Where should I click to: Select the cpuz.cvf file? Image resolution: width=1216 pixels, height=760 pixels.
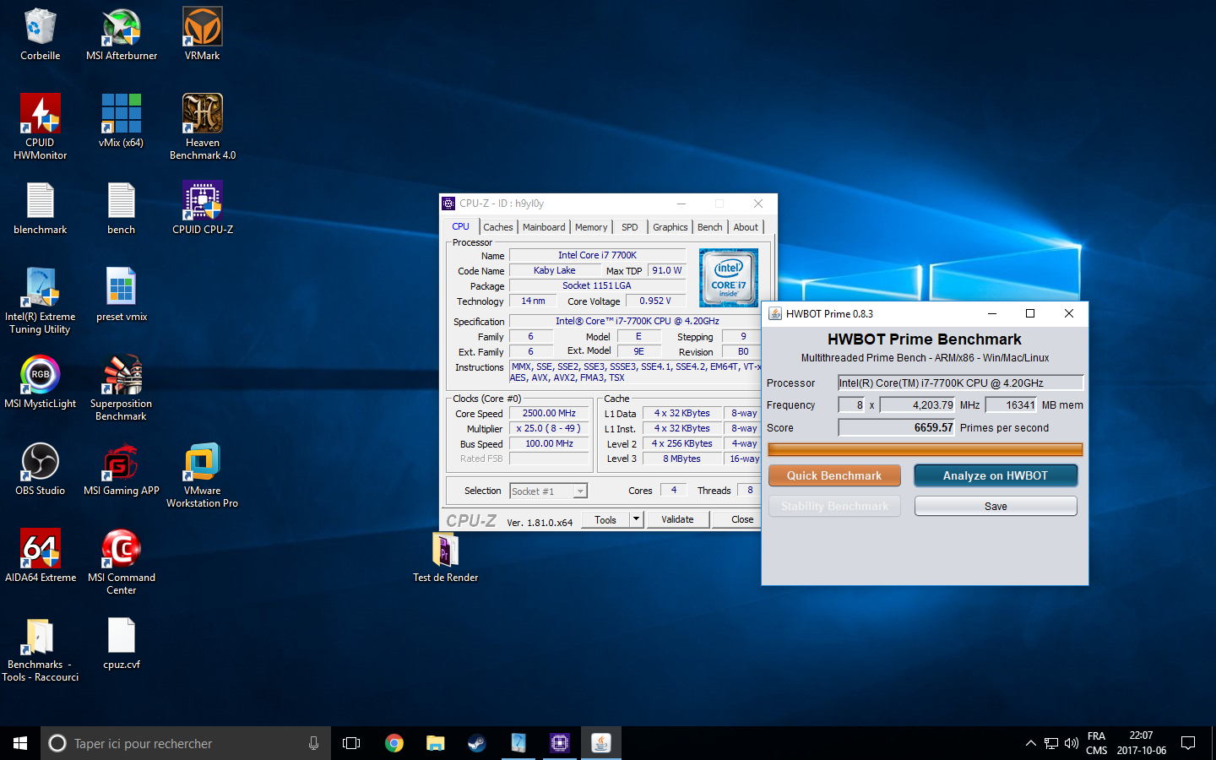[121, 643]
